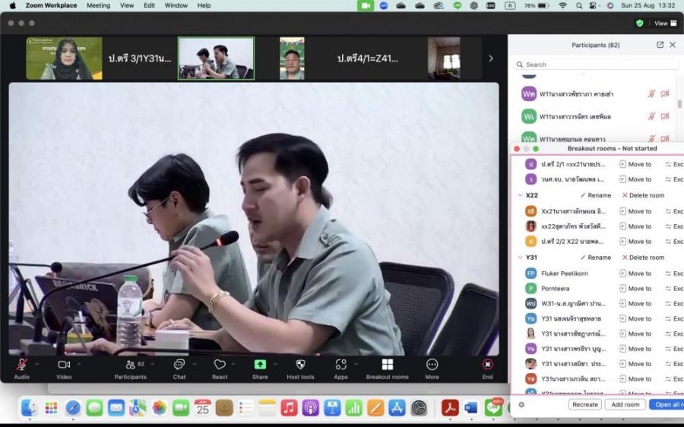Delete room X22

click(644, 195)
